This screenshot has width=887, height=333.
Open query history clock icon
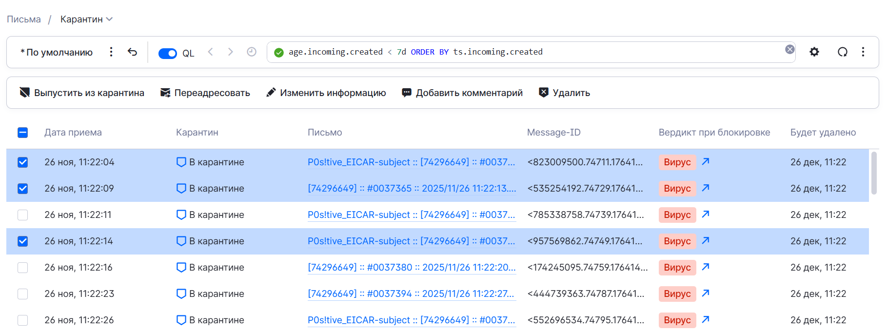[x=252, y=52]
